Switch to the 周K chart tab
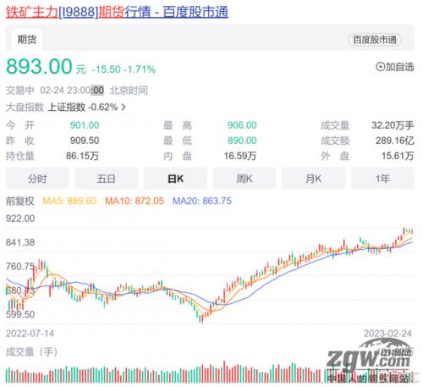Image resolution: width=423 pixels, height=387 pixels. tap(244, 179)
